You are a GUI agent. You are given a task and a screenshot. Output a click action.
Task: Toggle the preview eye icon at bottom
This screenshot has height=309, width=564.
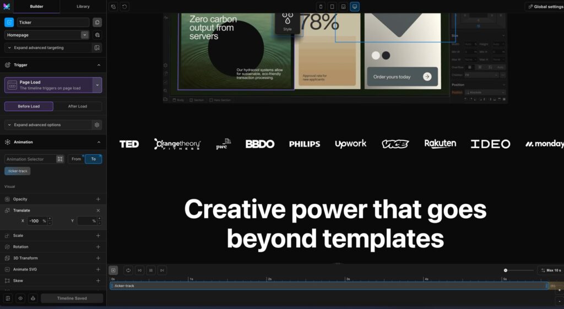coord(20,298)
